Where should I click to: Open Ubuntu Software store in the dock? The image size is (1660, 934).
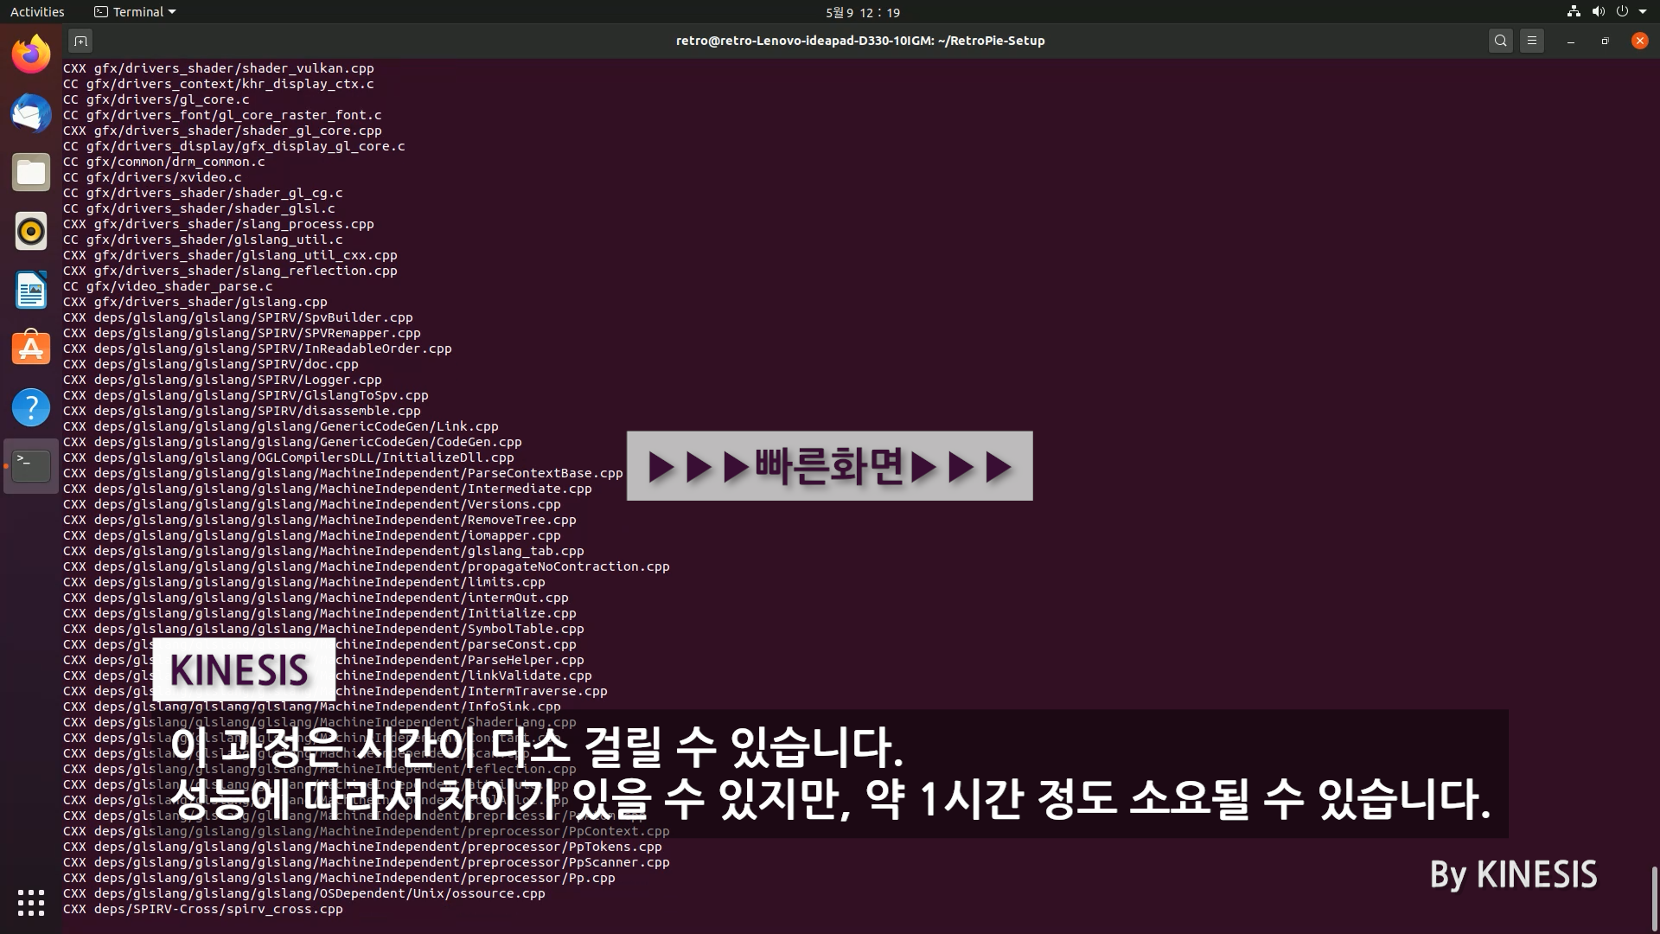[x=31, y=349]
